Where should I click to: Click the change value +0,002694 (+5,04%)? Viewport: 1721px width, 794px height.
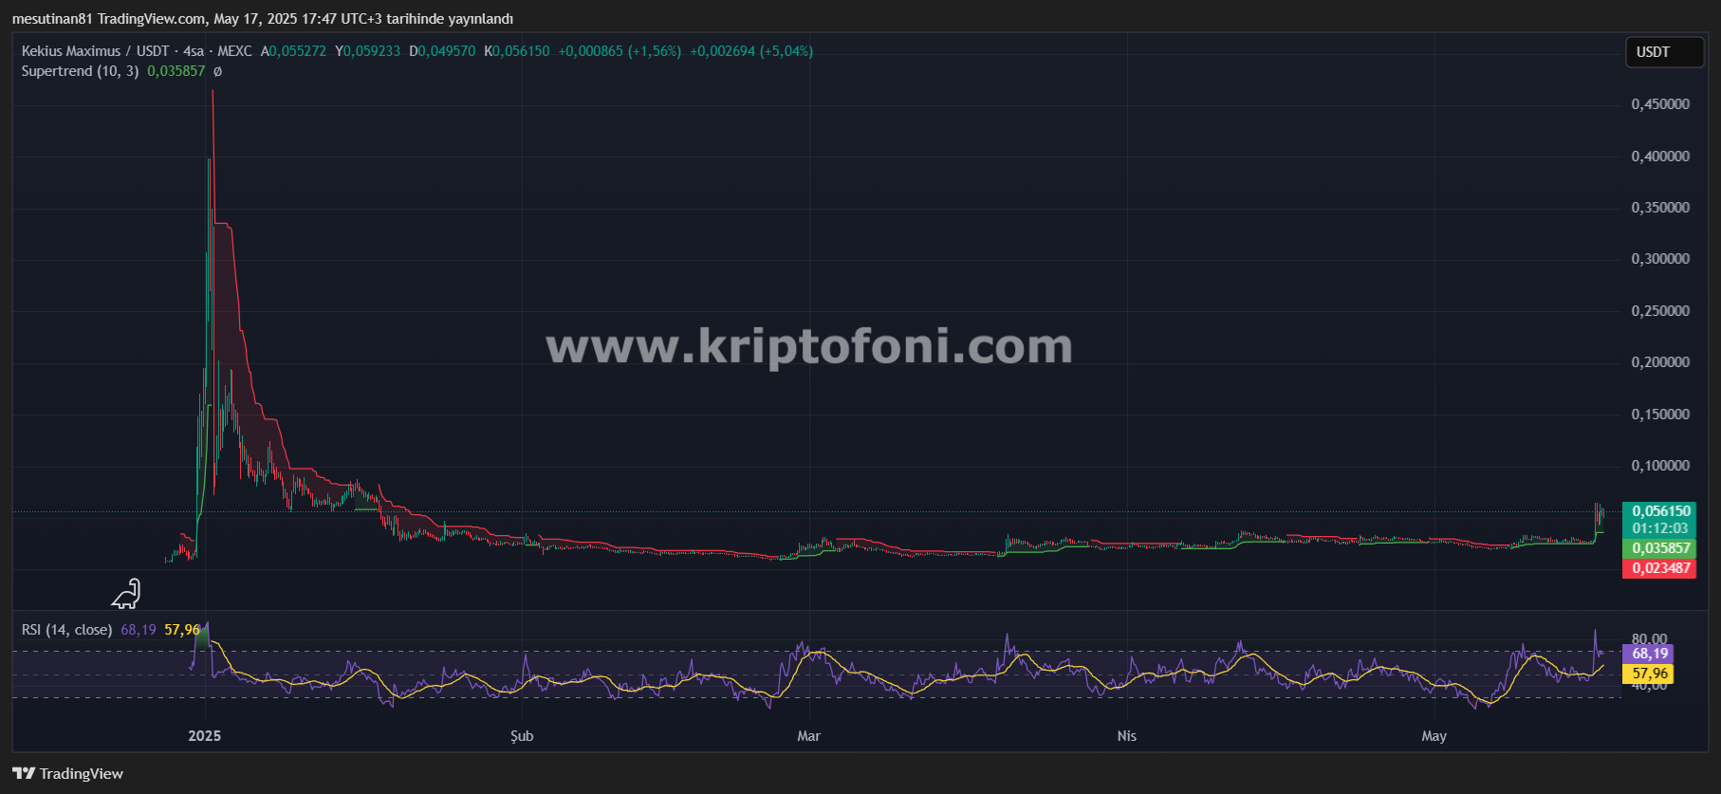pos(751,51)
